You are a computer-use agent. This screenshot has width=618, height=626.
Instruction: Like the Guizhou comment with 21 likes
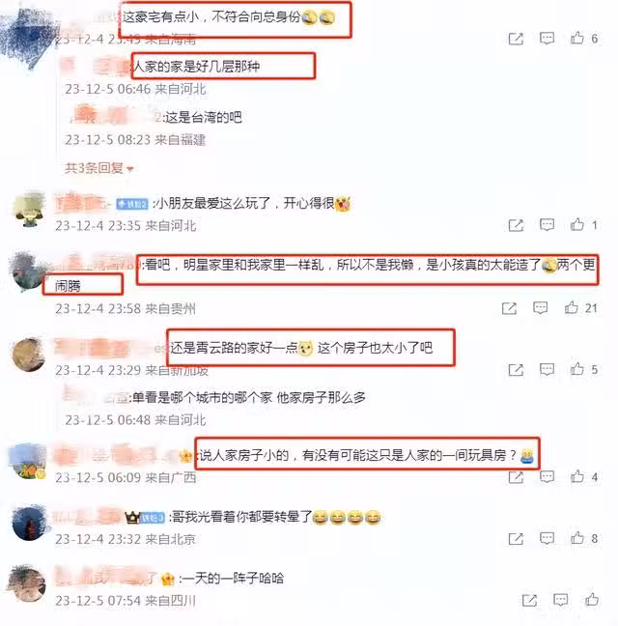tap(571, 307)
